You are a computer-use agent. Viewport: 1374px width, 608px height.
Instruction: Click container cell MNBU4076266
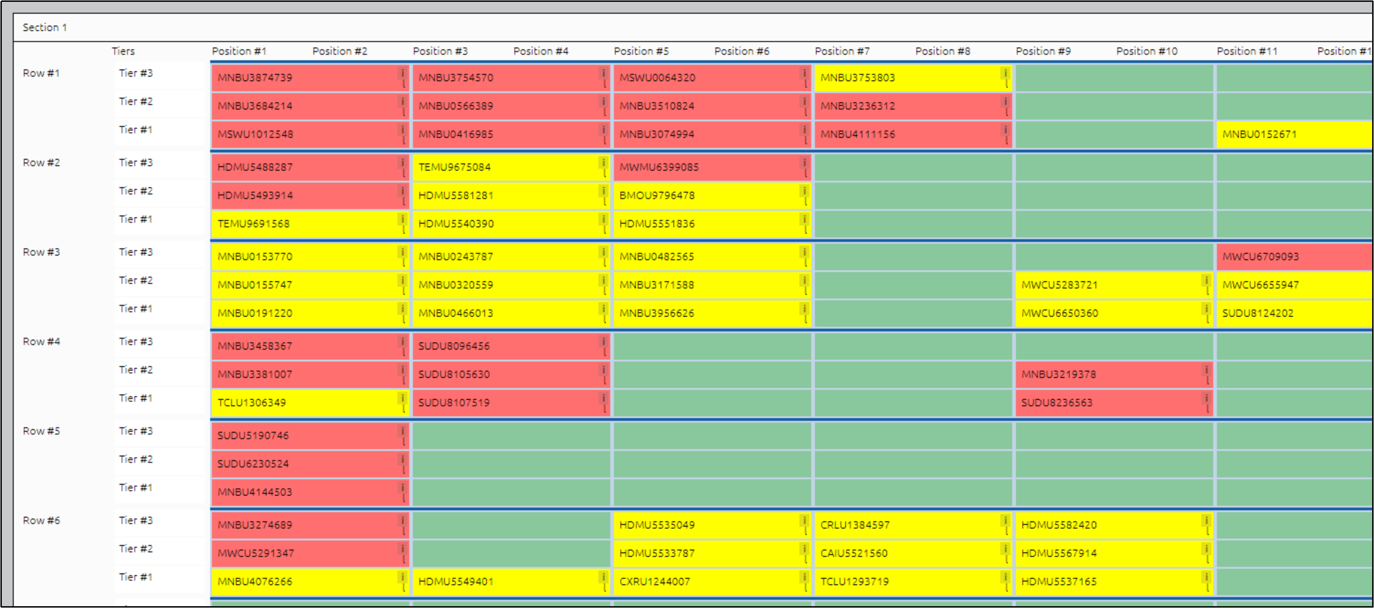310,582
